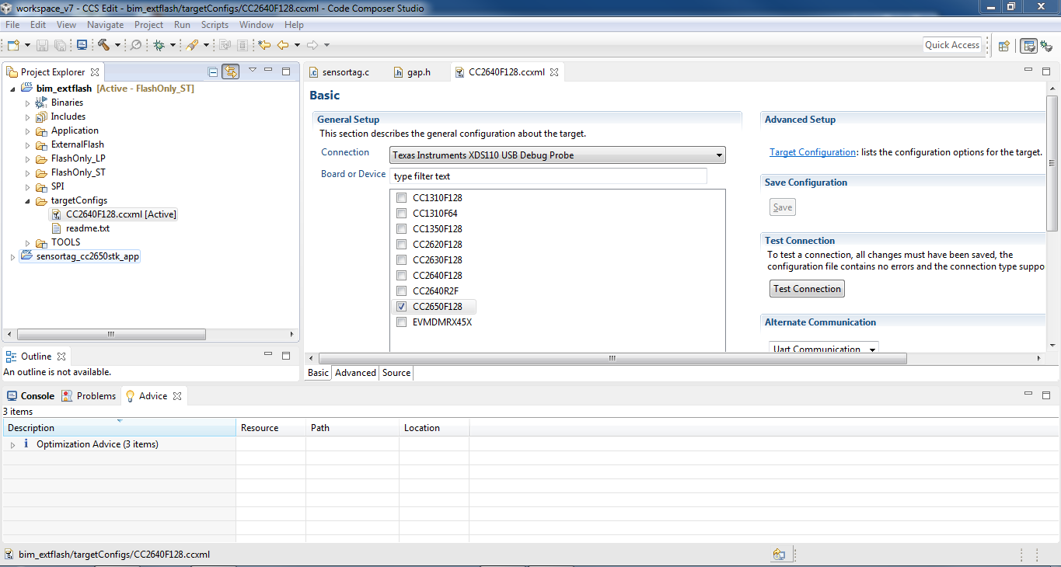The height and width of the screenshot is (567, 1061).
Task: Check the CC2630F128 device checkbox
Action: point(401,260)
